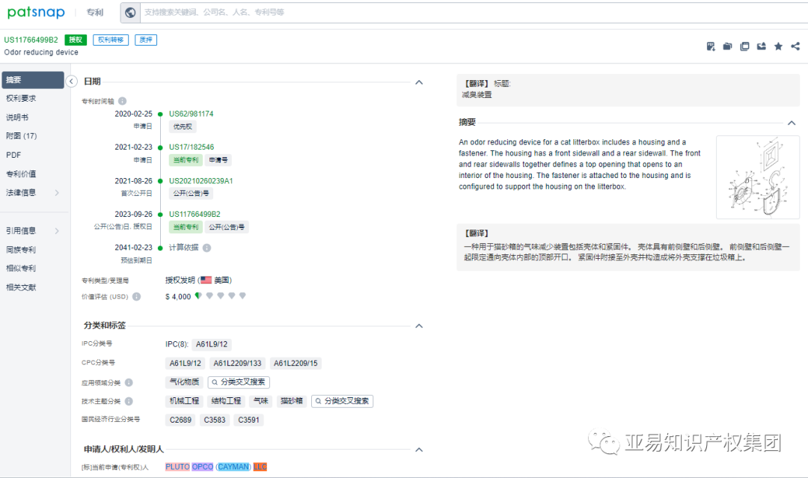The height and width of the screenshot is (478, 808).
Task: Save this patent to a folder
Action: (727, 46)
